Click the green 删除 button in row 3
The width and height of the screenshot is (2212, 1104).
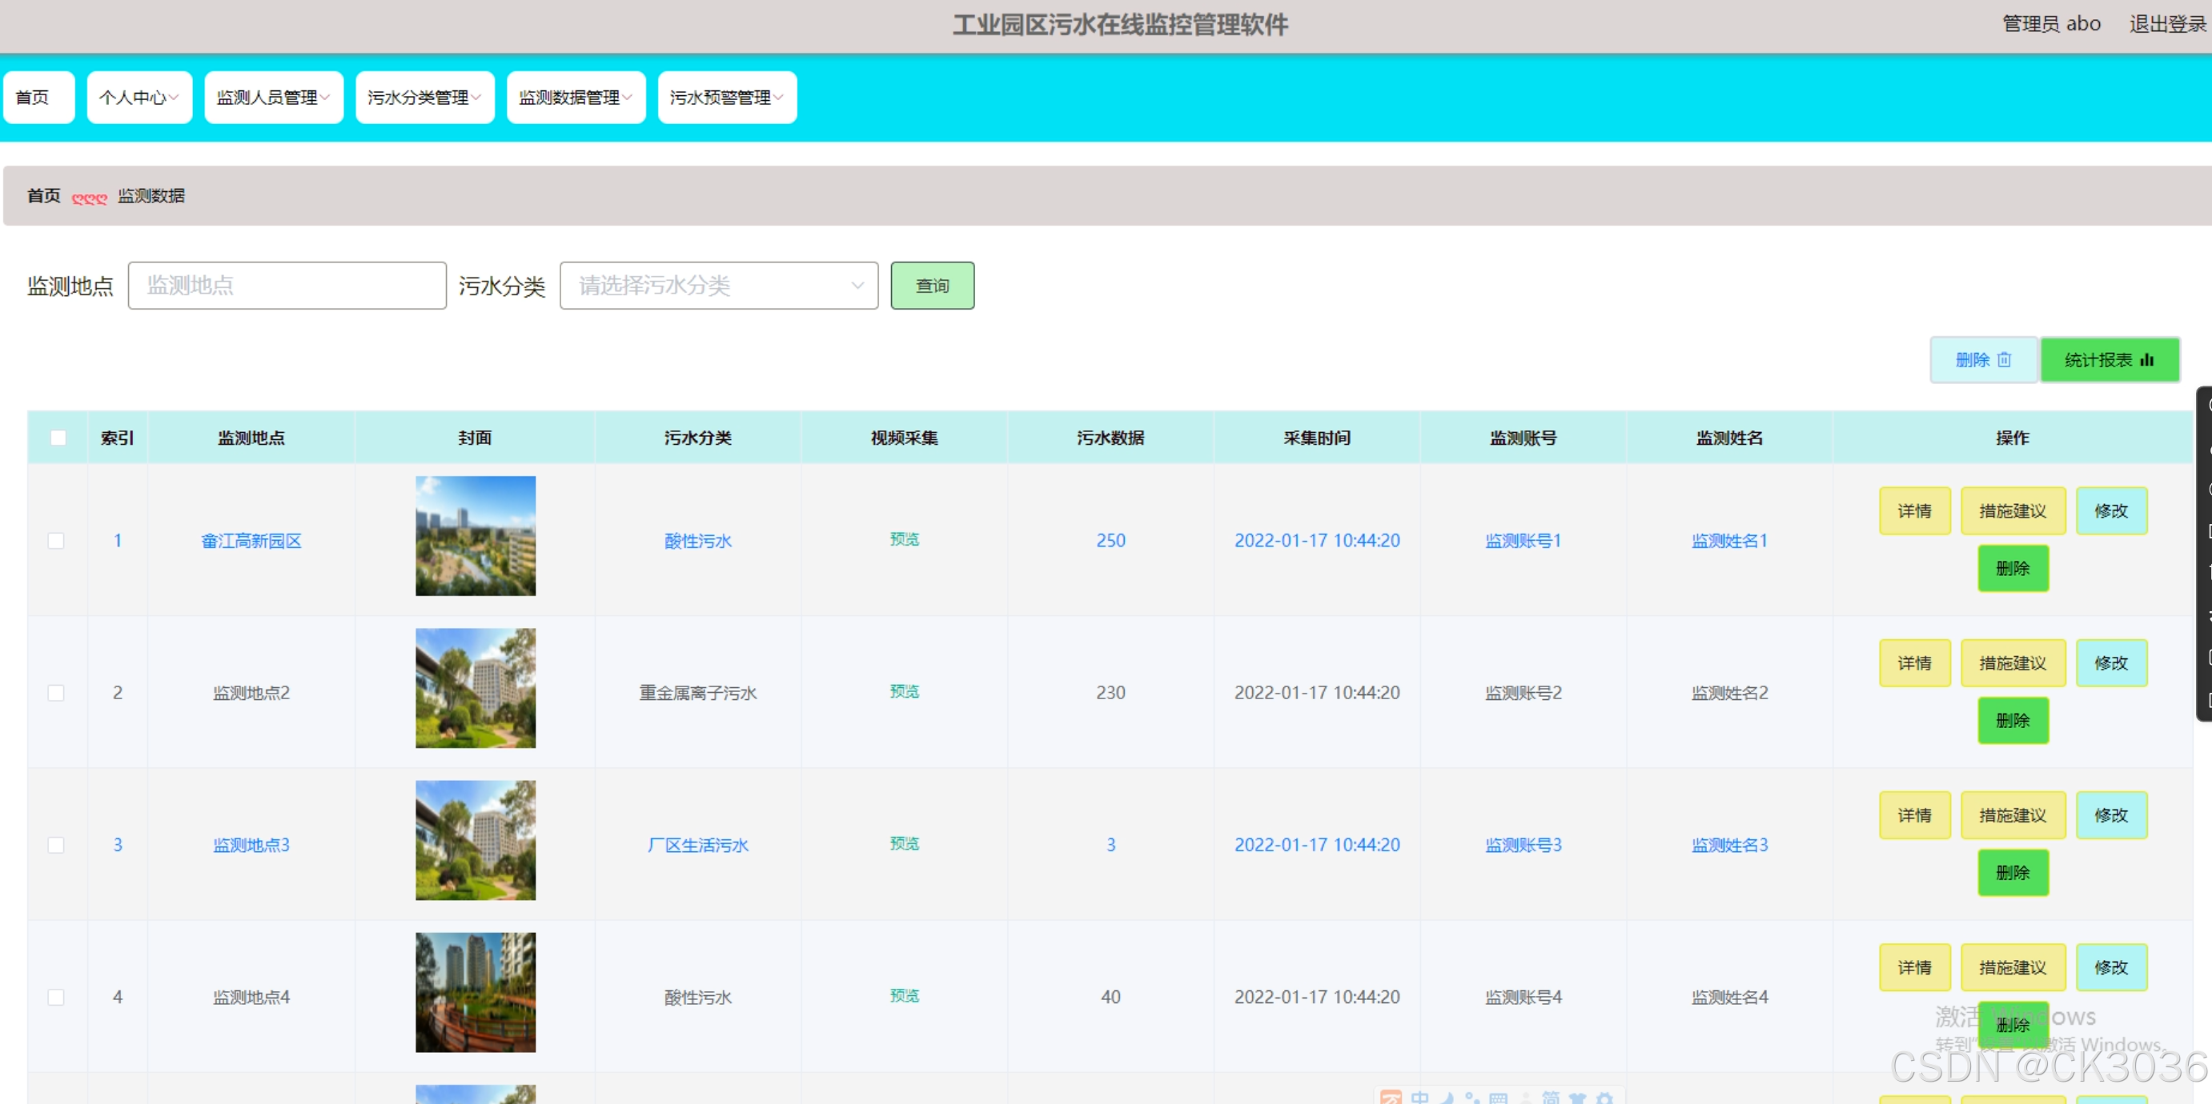click(2012, 872)
